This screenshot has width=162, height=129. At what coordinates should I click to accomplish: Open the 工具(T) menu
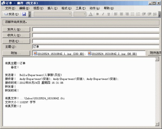[80, 8]
